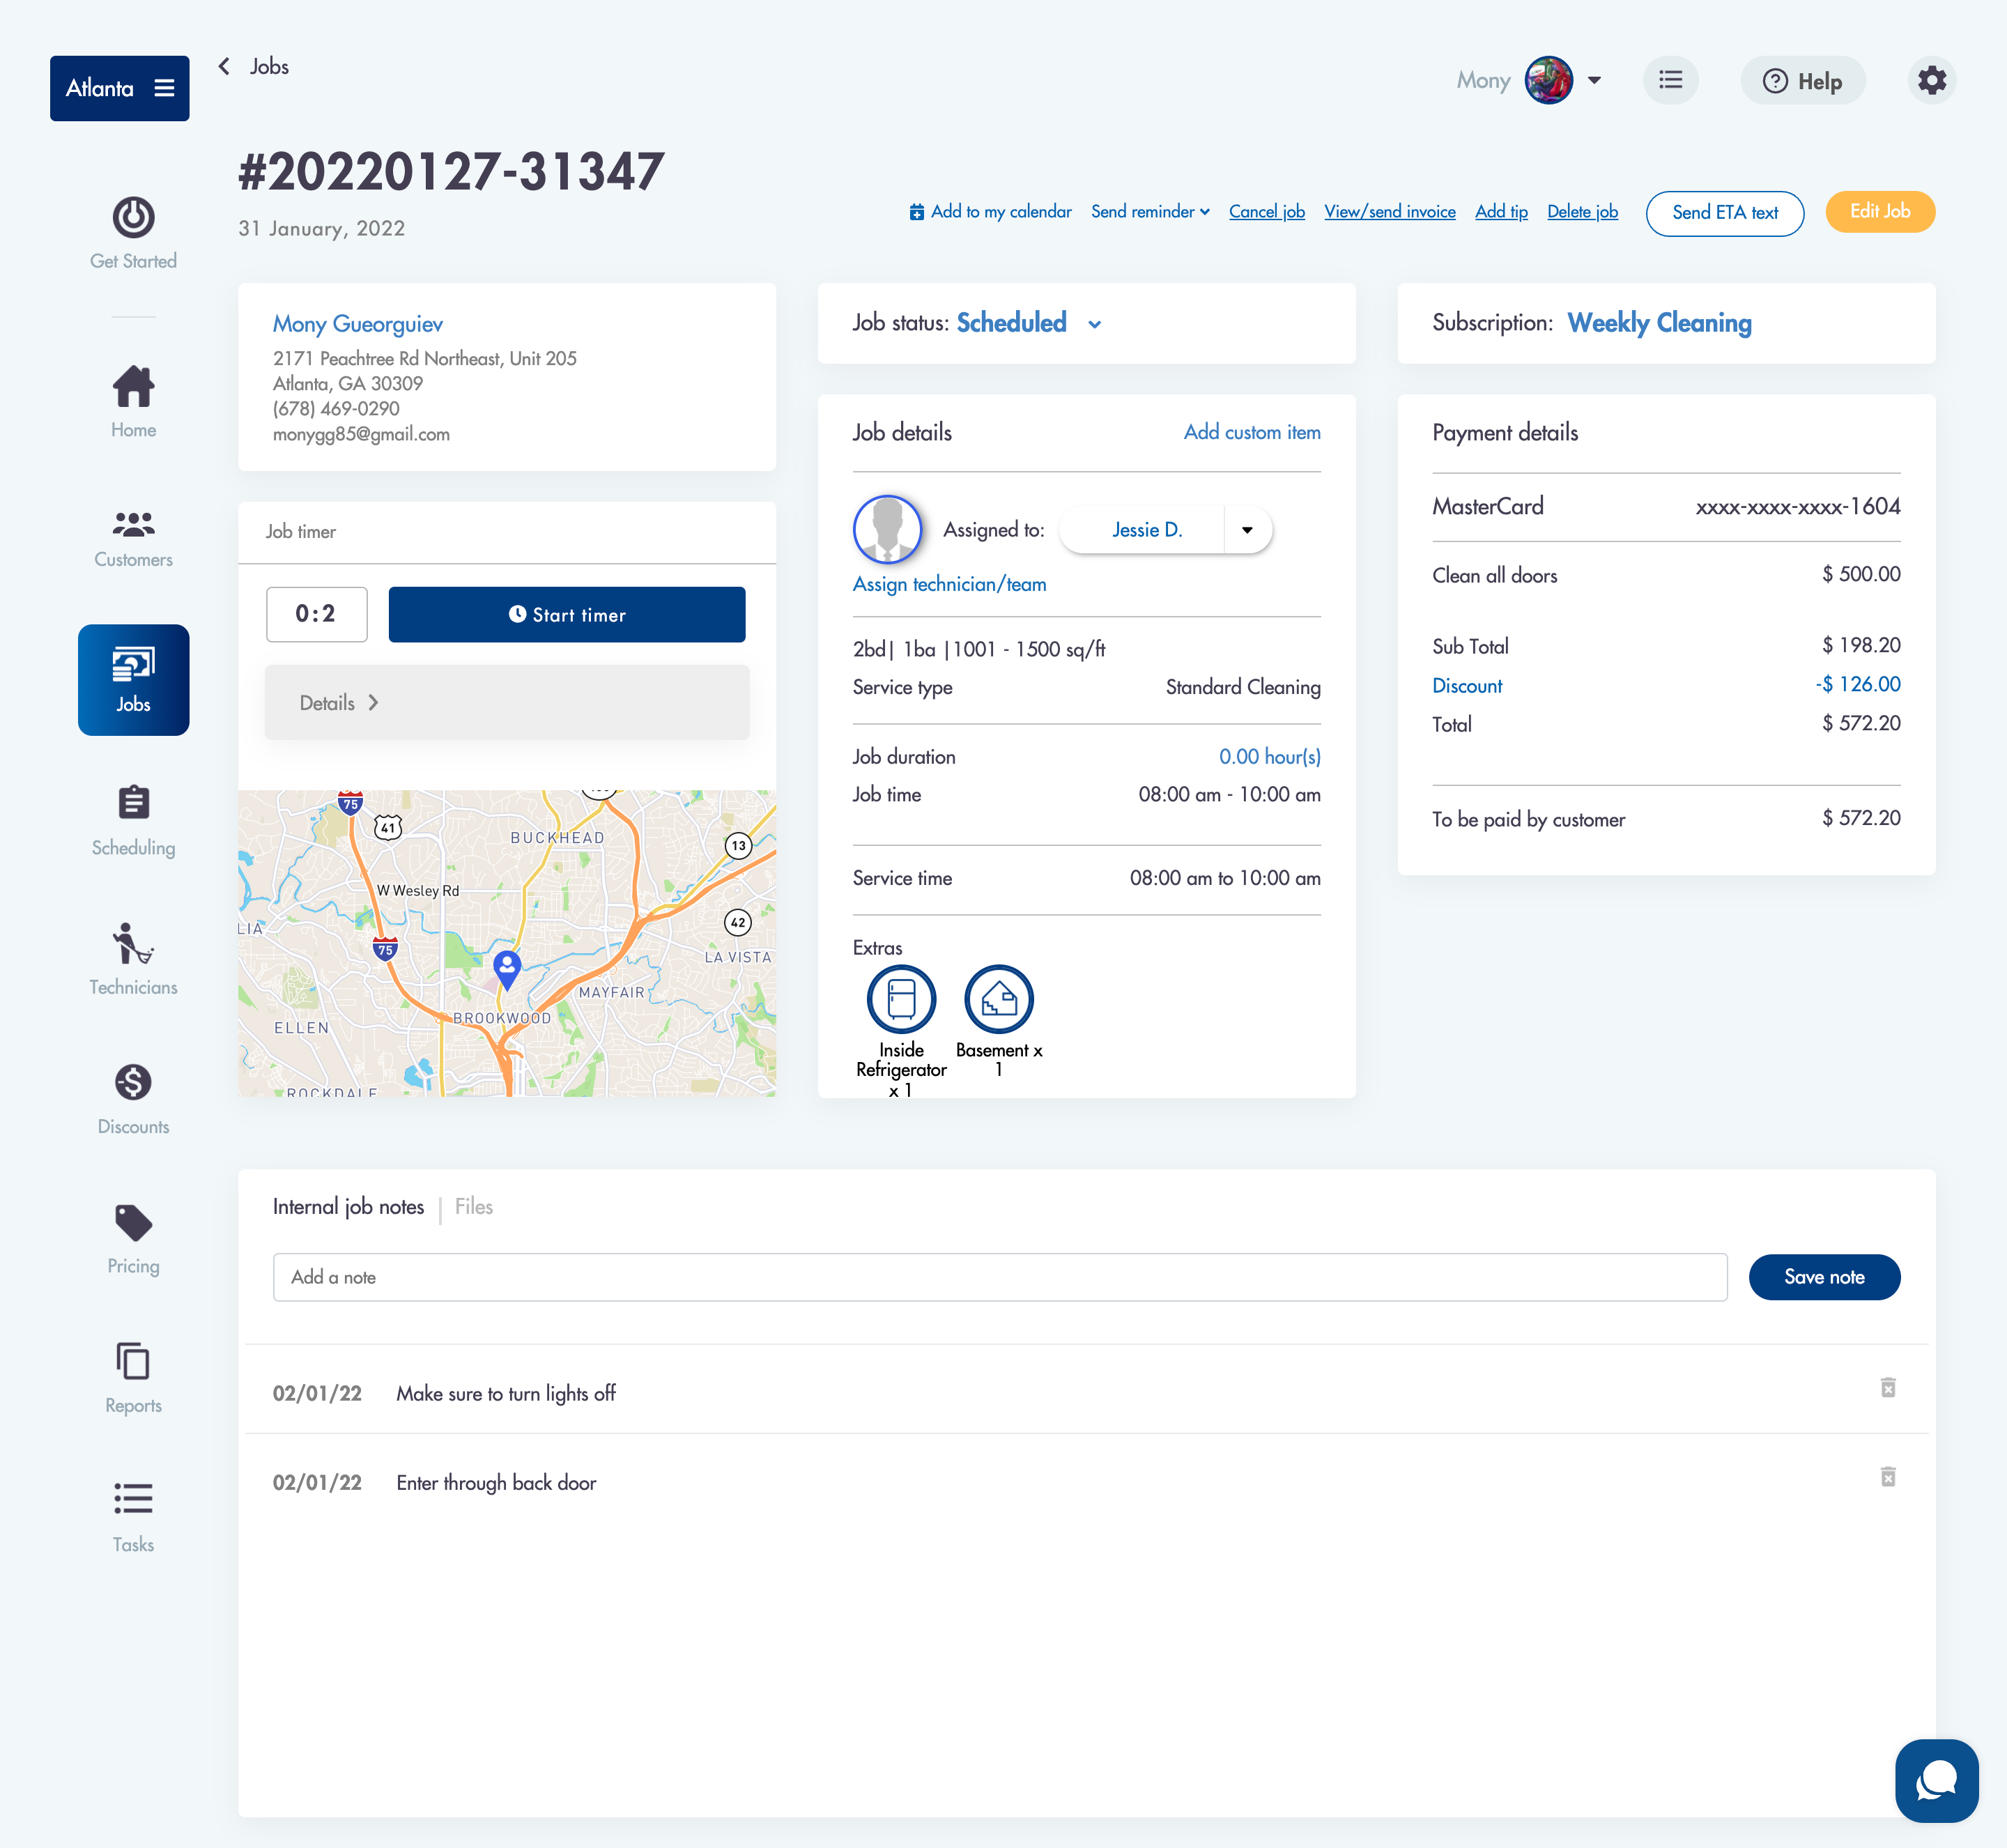This screenshot has width=2007, height=1848.
Task: Open the Assigned to Jessie D. dropdown arrow
Action: pyautogui.click(x=1247, y=530)
